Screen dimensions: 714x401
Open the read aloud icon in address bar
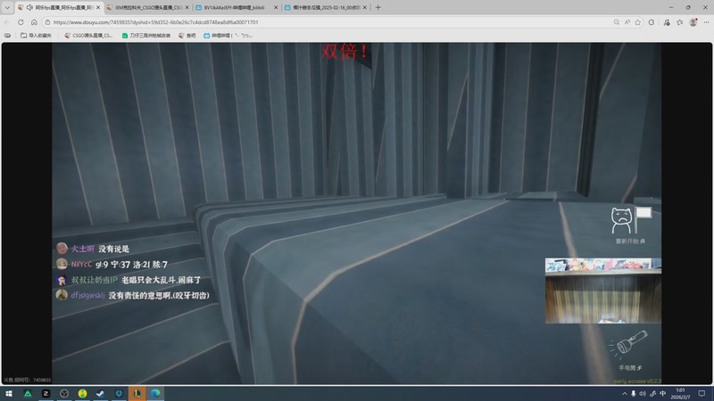627,21
